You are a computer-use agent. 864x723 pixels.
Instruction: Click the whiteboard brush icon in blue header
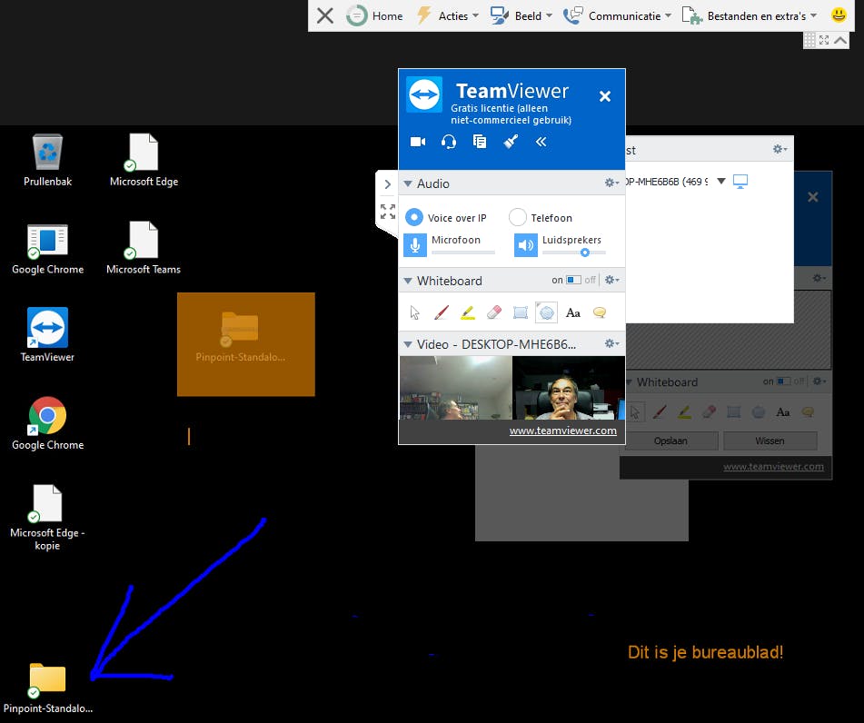point(511,142)
